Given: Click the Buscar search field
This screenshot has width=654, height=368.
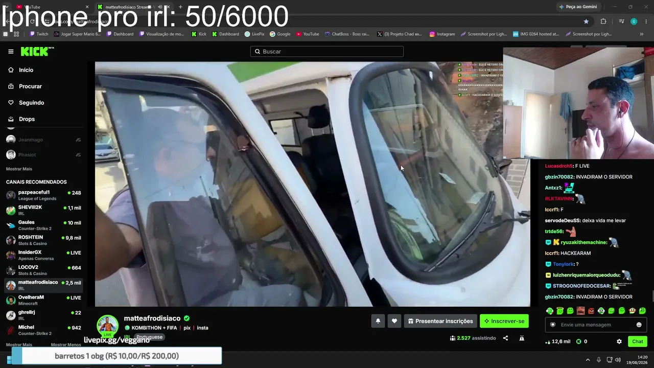Looking at the screenshot, I should (327, 52).
